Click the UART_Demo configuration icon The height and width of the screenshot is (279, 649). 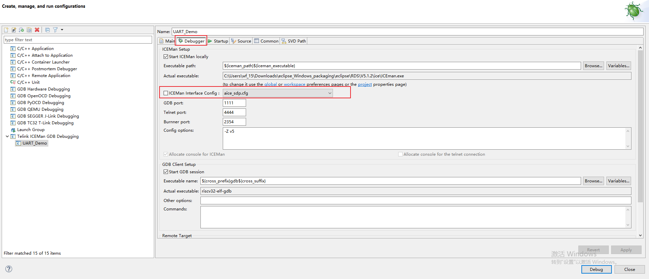[x=19, y=143]
